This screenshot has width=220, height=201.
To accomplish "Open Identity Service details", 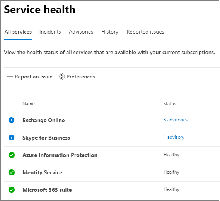I will [43, 172].
